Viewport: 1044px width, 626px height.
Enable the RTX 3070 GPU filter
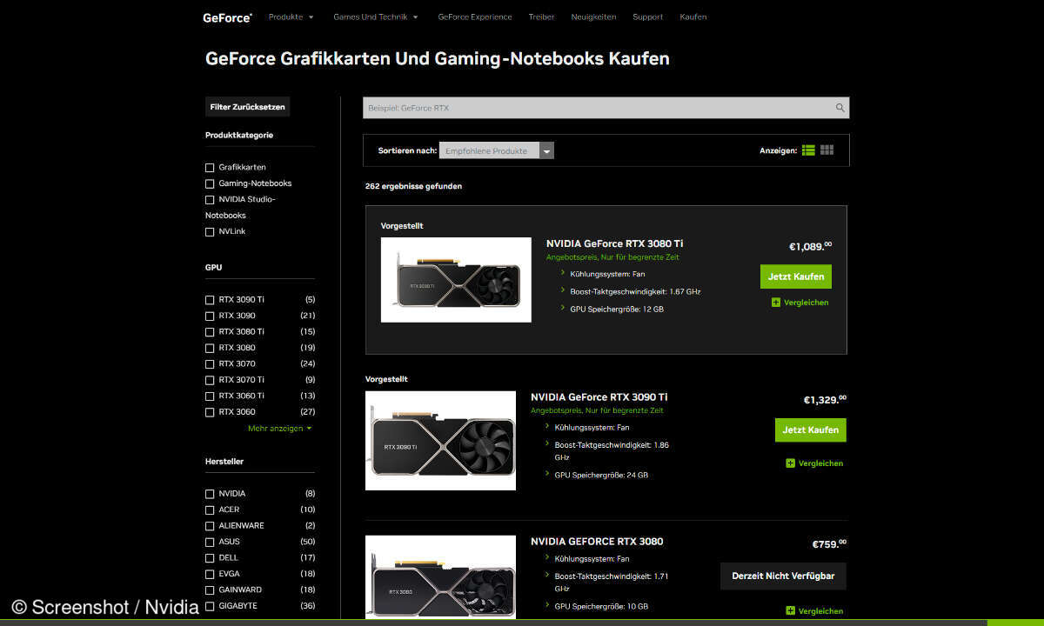coord(210,363)
